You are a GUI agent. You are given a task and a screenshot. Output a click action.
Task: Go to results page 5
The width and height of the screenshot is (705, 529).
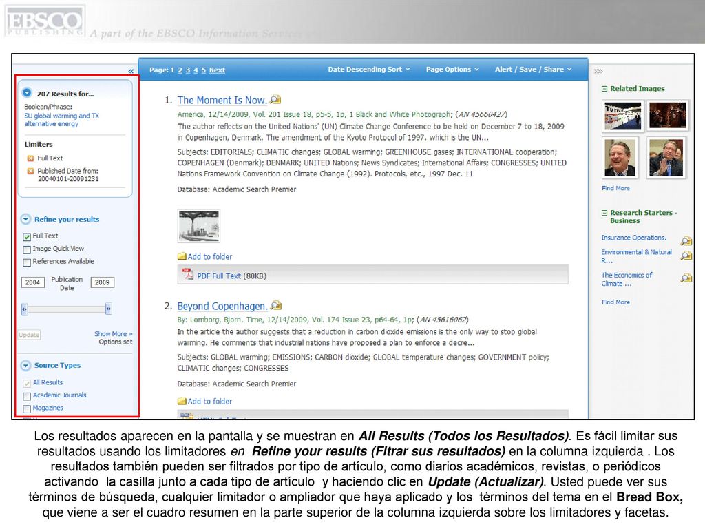click(x=204, y=70)
